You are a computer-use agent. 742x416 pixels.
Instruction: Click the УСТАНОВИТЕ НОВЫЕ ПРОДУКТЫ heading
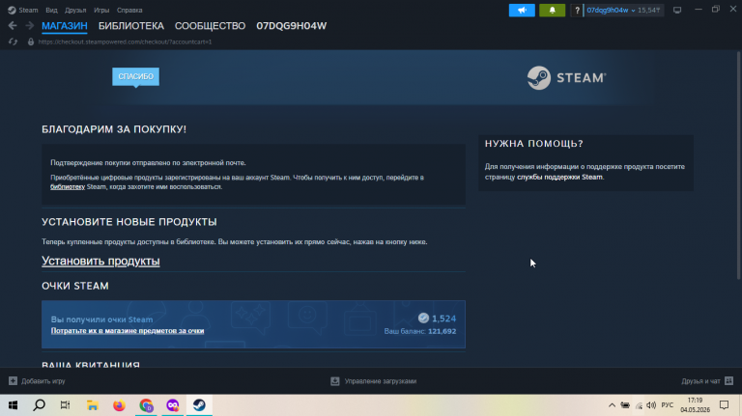coord(129,222)
